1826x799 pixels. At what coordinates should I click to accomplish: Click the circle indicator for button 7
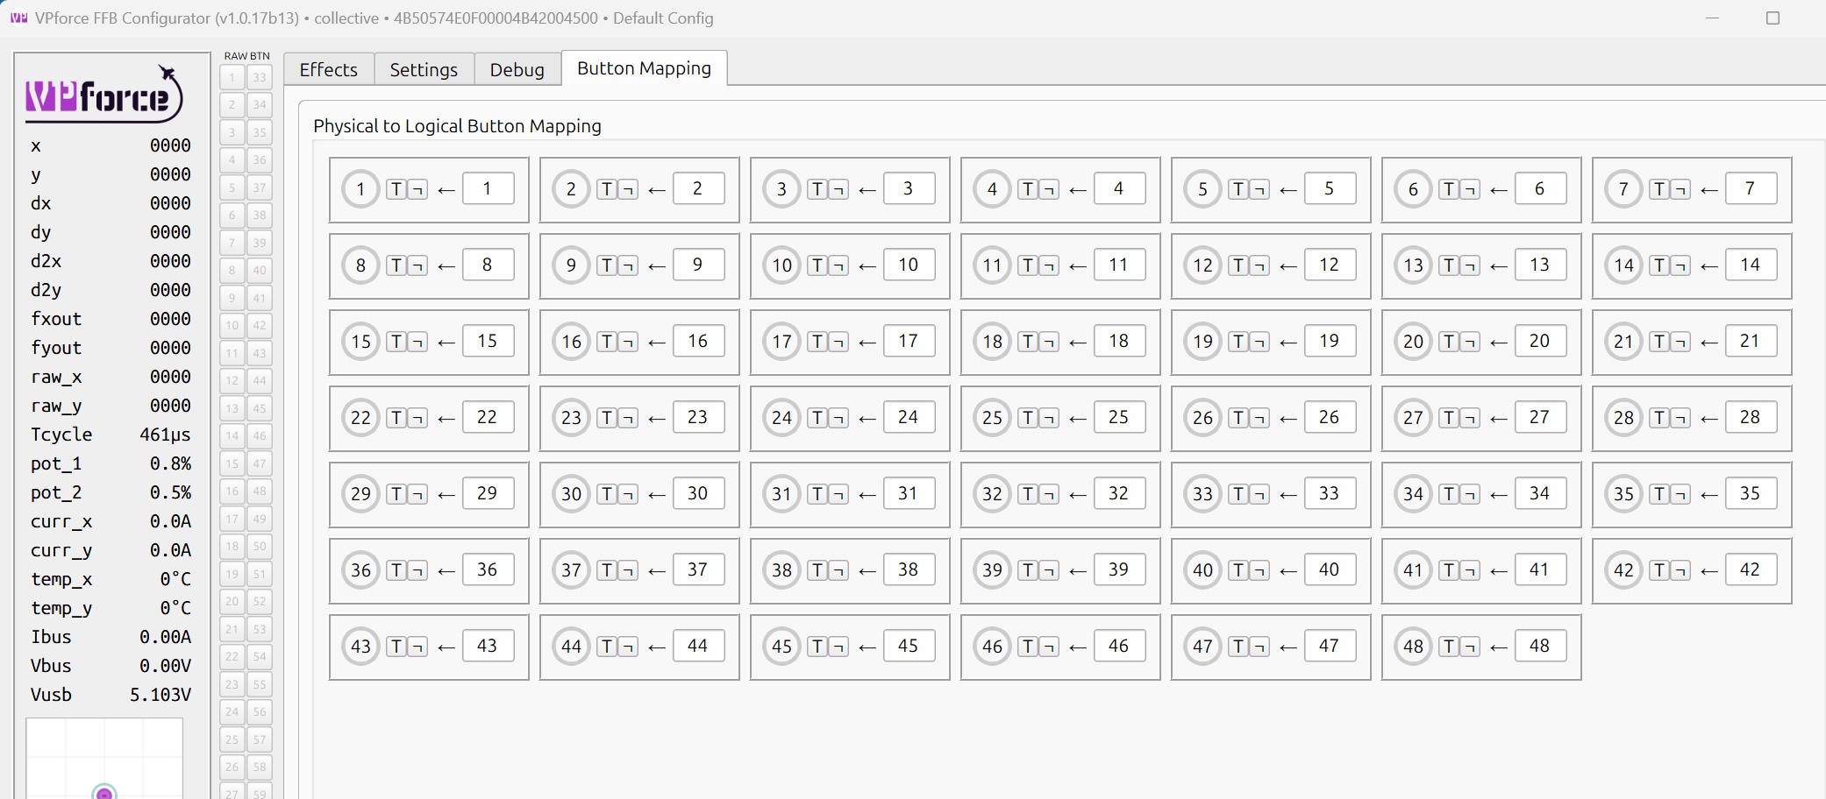pyautogui.click(x=1623, y=188)
